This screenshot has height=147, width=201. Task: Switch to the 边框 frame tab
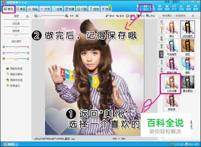[57, 9]
